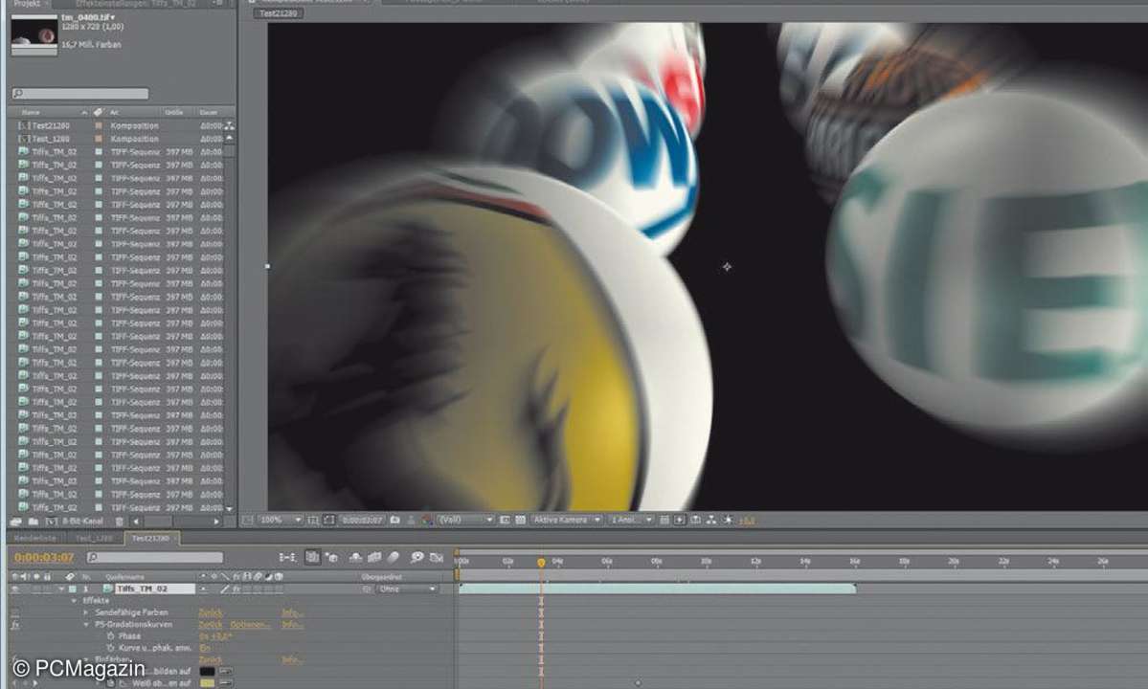Expand Sendefähige Farben effect

pyautogui.click(x=85, y=612)
